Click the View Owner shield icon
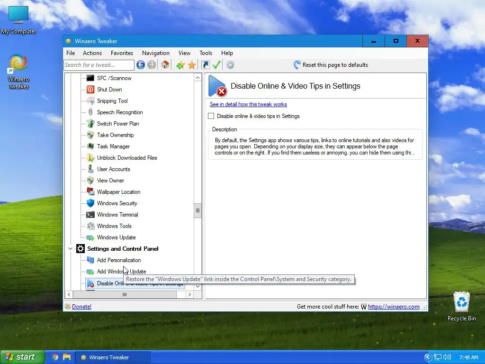The height and width of the screenshot is (364, 485). 90,181
